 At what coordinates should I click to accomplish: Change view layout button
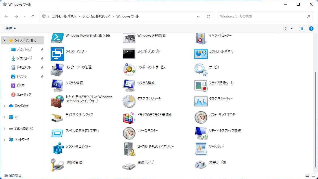coord(285,29)
